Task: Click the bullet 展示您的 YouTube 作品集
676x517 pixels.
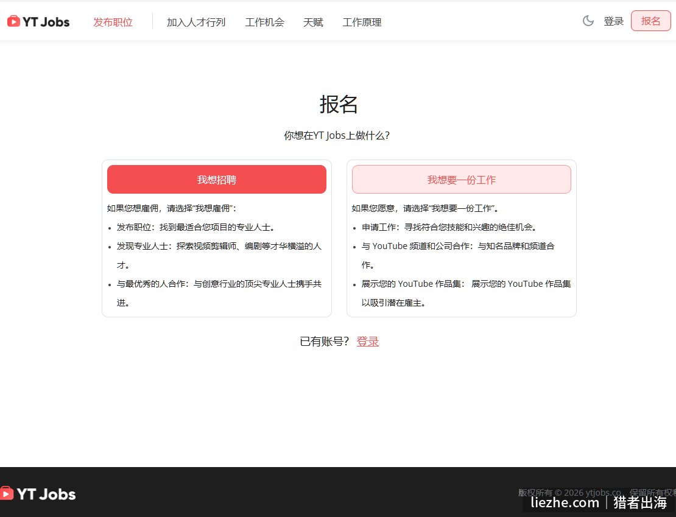Action: click(x=466, y=294)
